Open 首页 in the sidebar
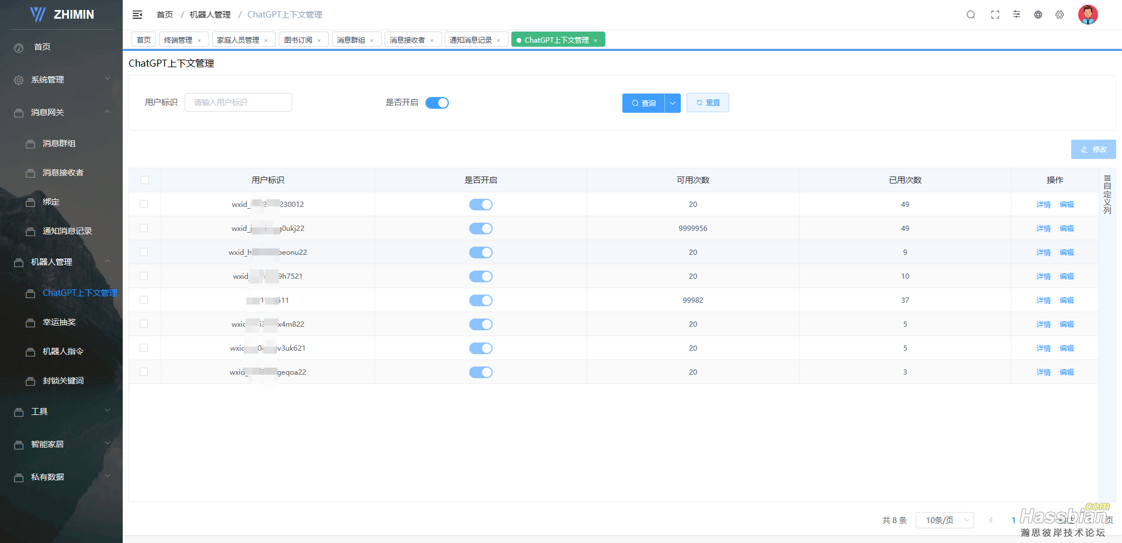The width and height of the screenshot is (1122, 543). (61, 47)
